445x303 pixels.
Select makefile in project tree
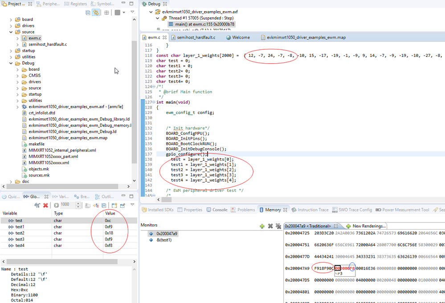(x=37, y=144)
